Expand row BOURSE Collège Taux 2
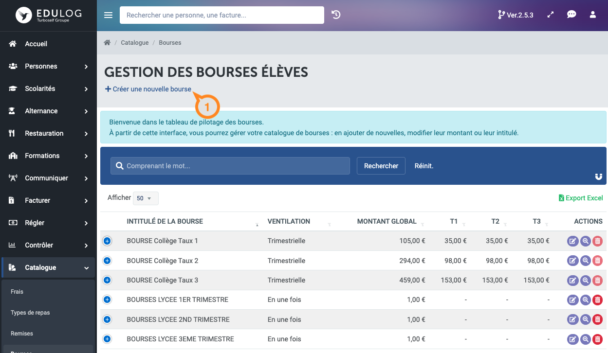 point(107,261)
